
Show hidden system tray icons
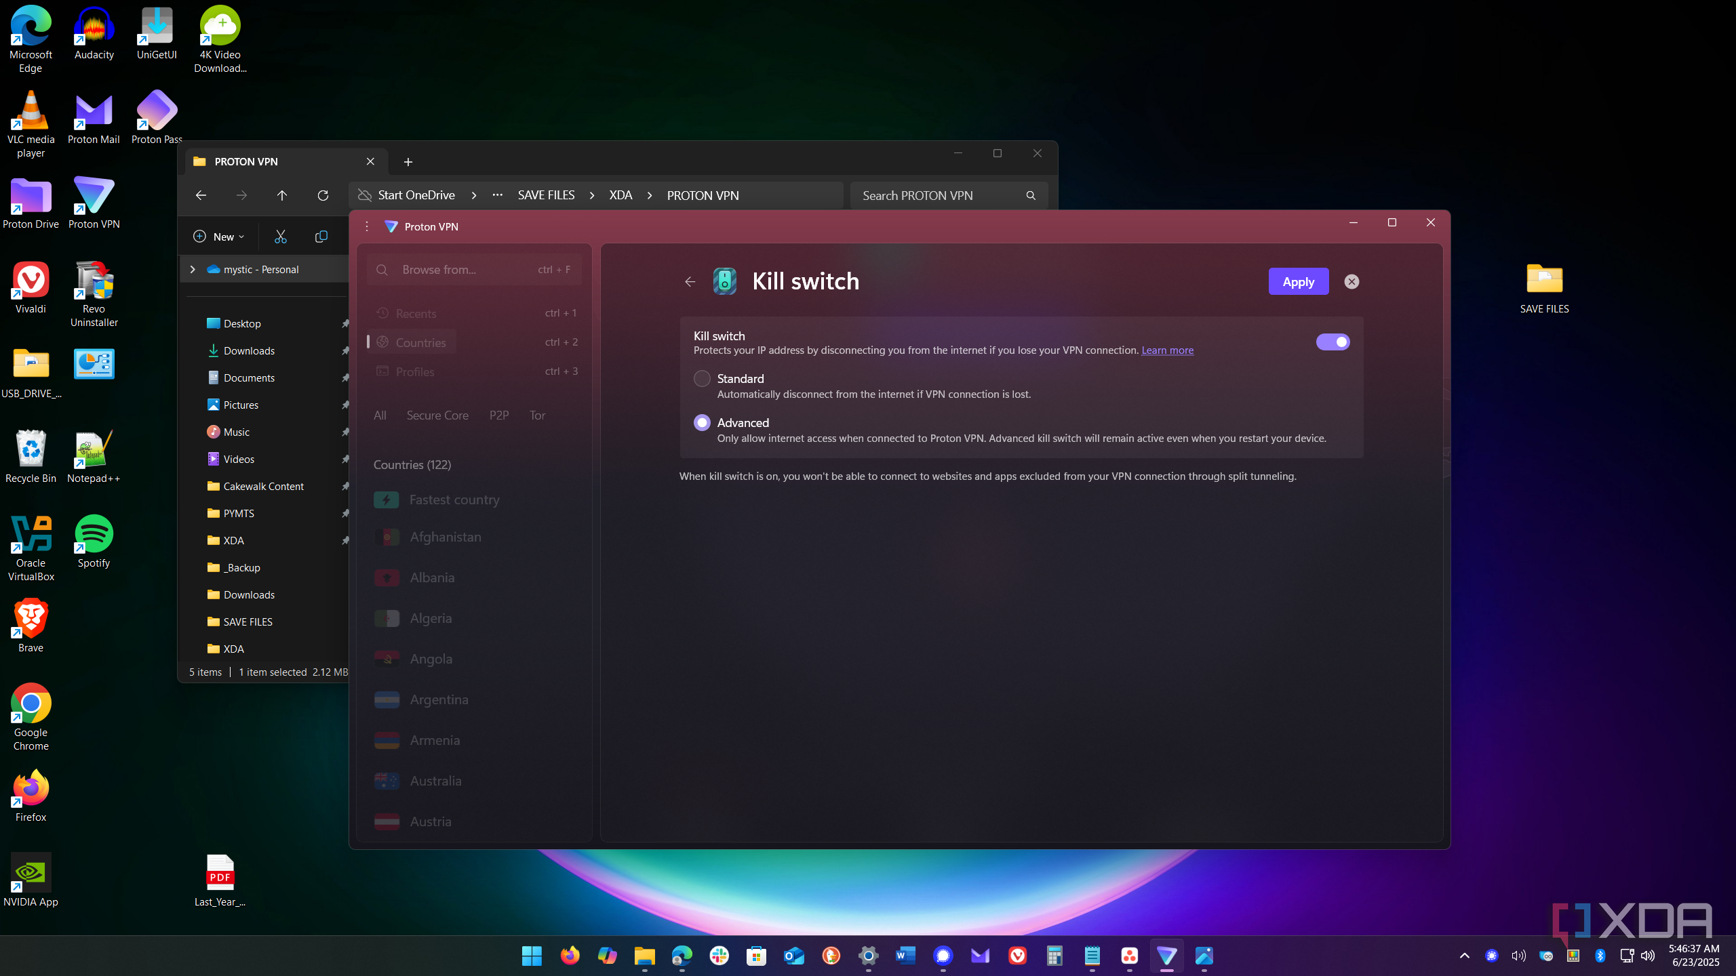(1464, 956)
